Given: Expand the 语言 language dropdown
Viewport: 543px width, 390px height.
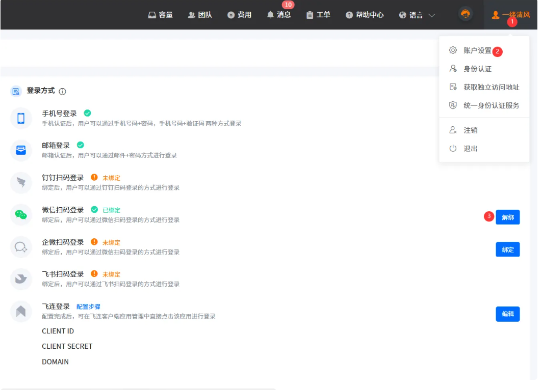Looking at the screenshot, I should [x=417, y=15].
